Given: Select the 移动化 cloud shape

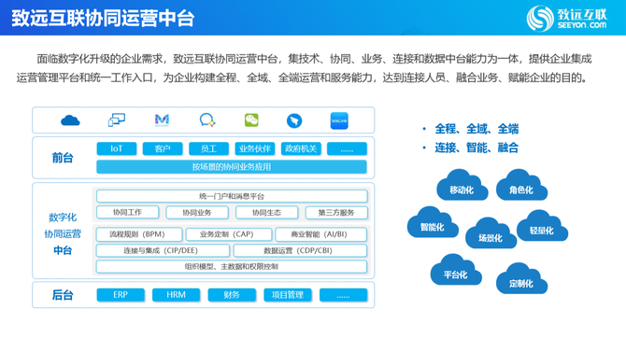Looking at the screenshot, I should coord(462,185).
